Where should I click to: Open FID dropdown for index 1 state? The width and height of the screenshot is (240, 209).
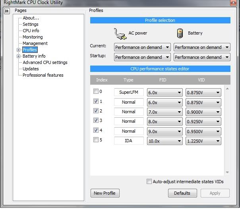pos(165,103)
